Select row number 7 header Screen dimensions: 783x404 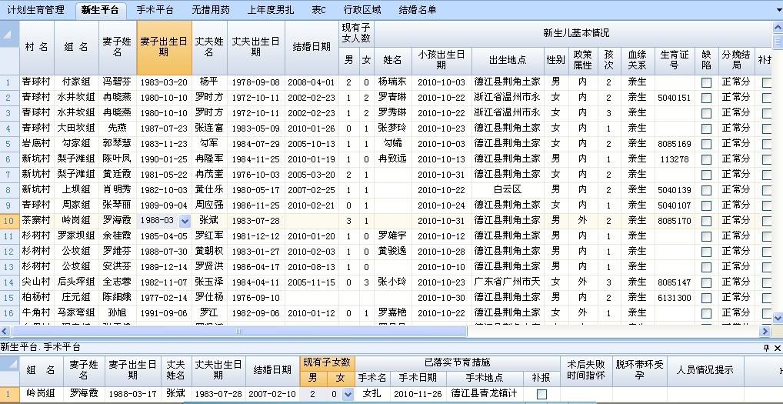click(9, 175)
